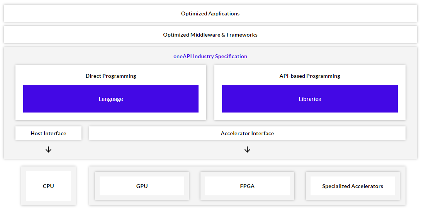Click the Specialized Accelerators box
This screenshot has height=210, width=421.
(353, 186)
